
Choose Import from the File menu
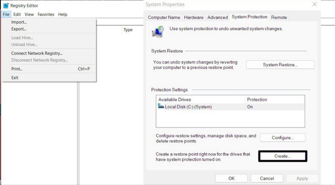(x=19, y=22)
